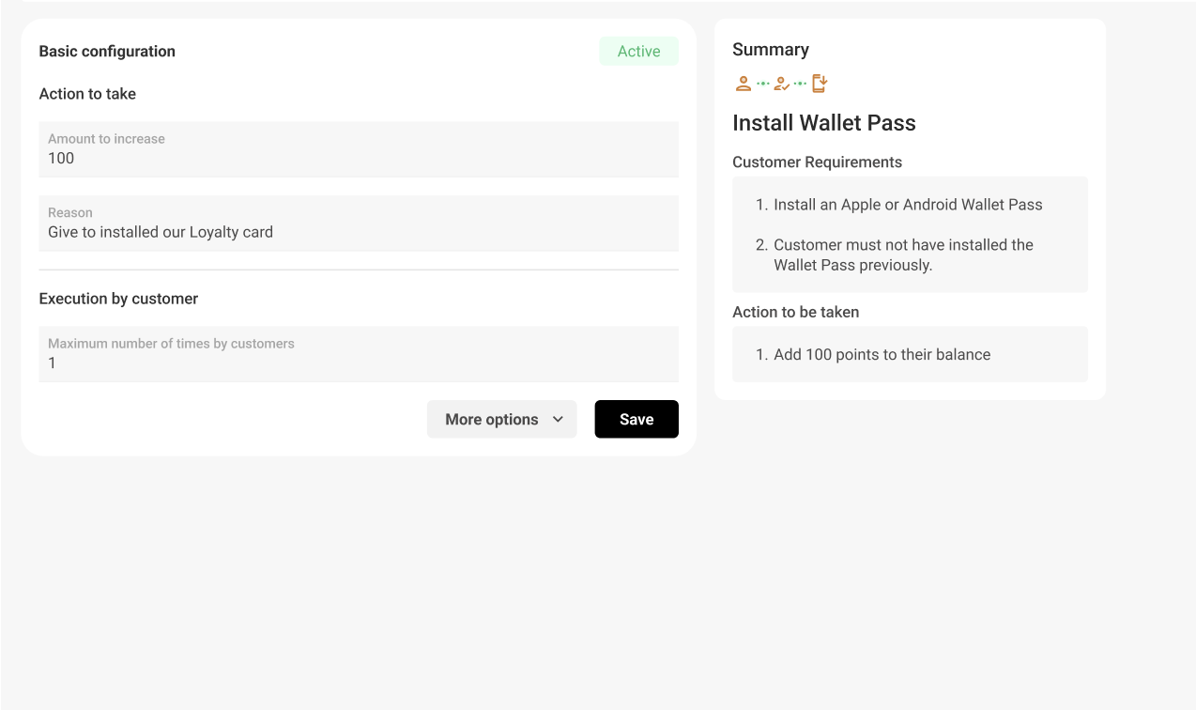Click the first green dots connector icon

(x=762, y=83)
